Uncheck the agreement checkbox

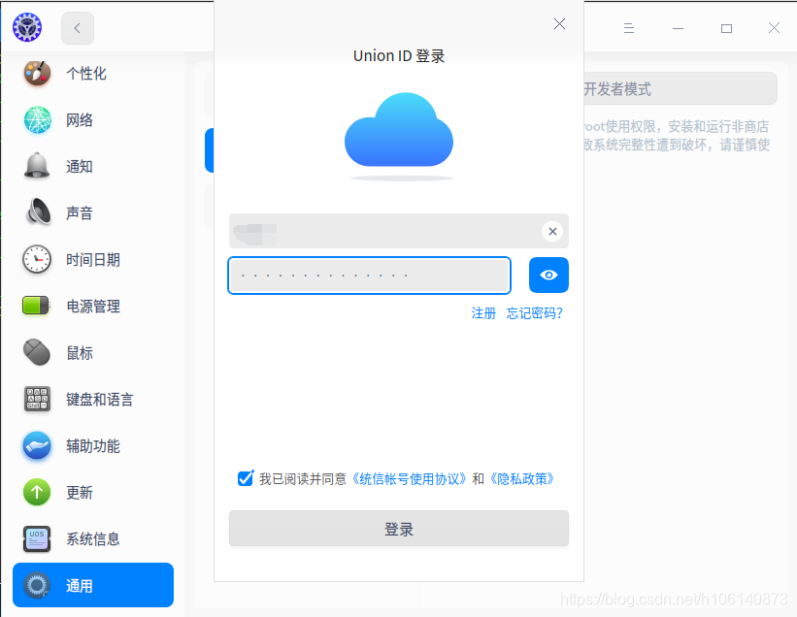[x=246, y=478]
